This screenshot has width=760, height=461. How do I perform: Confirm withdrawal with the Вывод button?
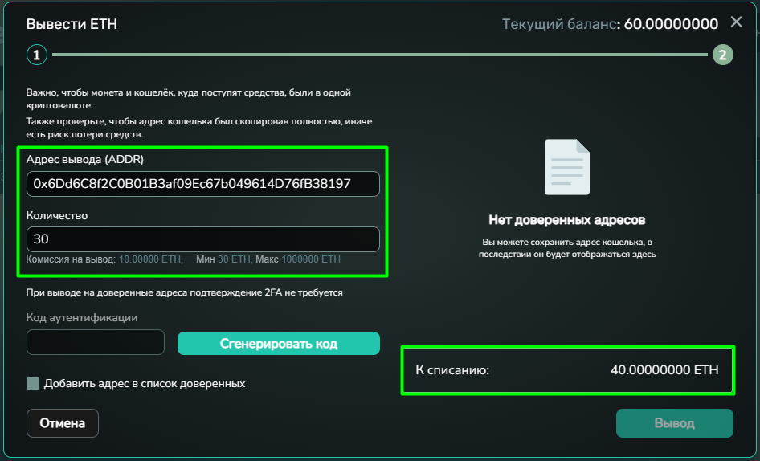674,423
